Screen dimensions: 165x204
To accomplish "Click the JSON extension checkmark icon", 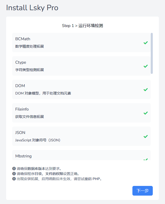I will click(145, 136).
